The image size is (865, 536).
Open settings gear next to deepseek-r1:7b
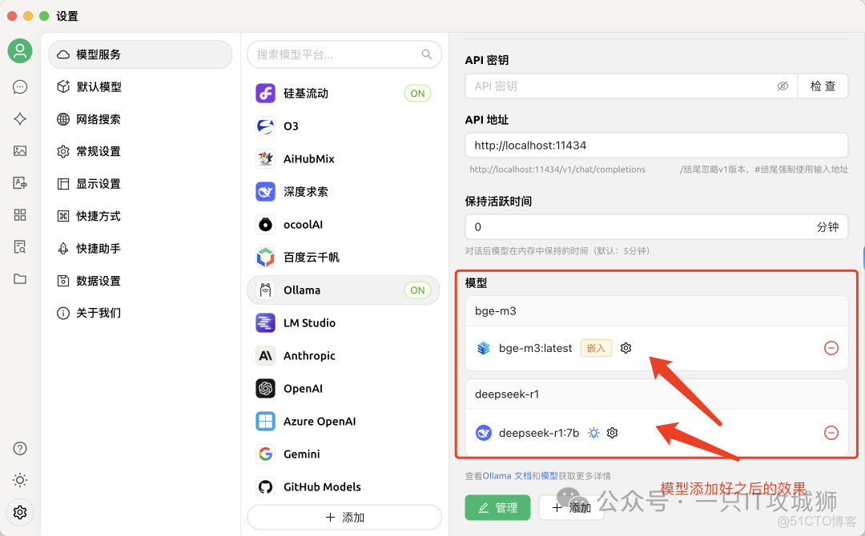click(x=612, y=432)
